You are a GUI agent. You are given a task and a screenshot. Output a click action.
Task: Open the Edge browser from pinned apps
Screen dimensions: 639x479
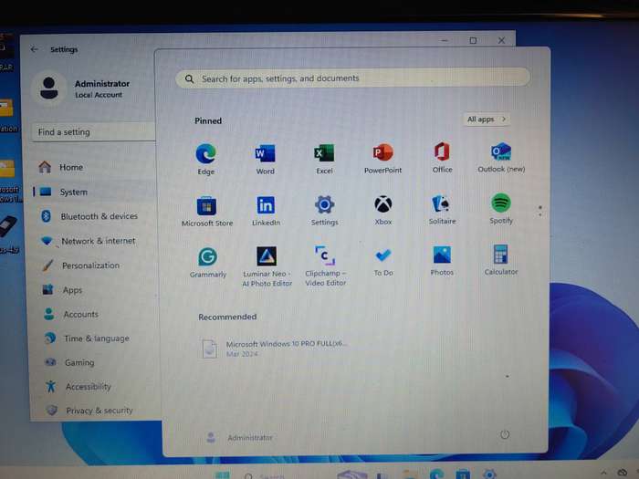205,159
